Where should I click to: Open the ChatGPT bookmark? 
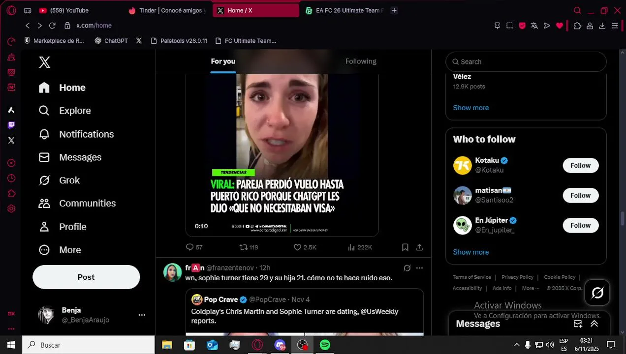111,41
